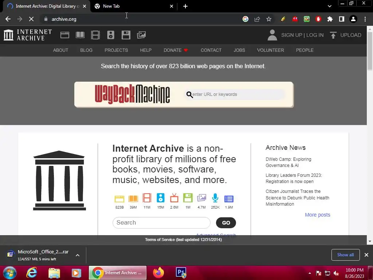Launch Firefox from the taskbar
The image size is (373, 280).
coord(158,273)
